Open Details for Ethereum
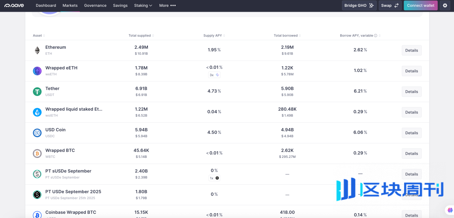This screenshot has height=218, width=454. tap(412, 50)
